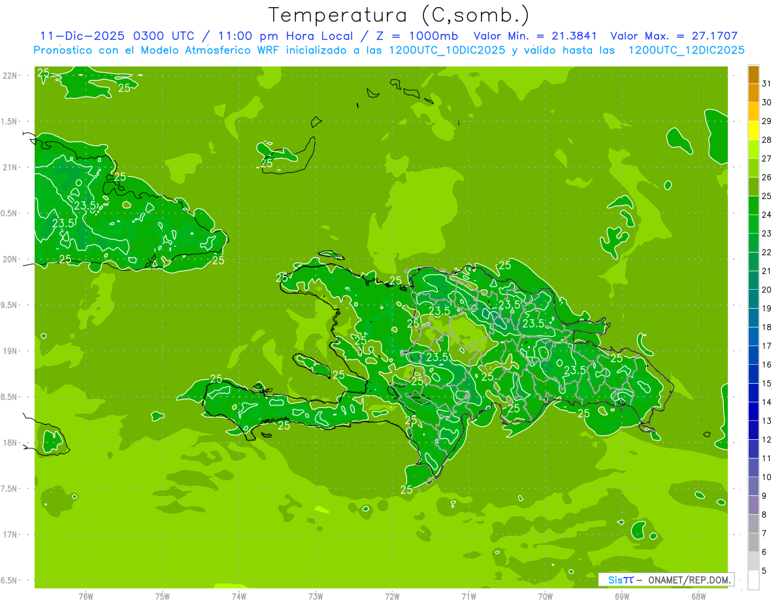Click the 17N latitude axis label
The width and height of the screenshot is (784, 605).
click(10, 535)
